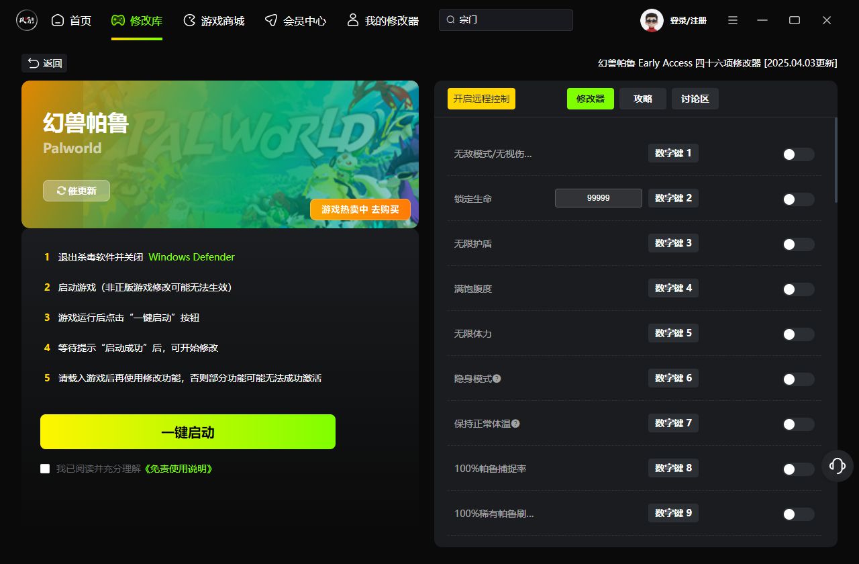Click the app logo icon in the top-left corner

pyautogui.click(x=27, y=20)
